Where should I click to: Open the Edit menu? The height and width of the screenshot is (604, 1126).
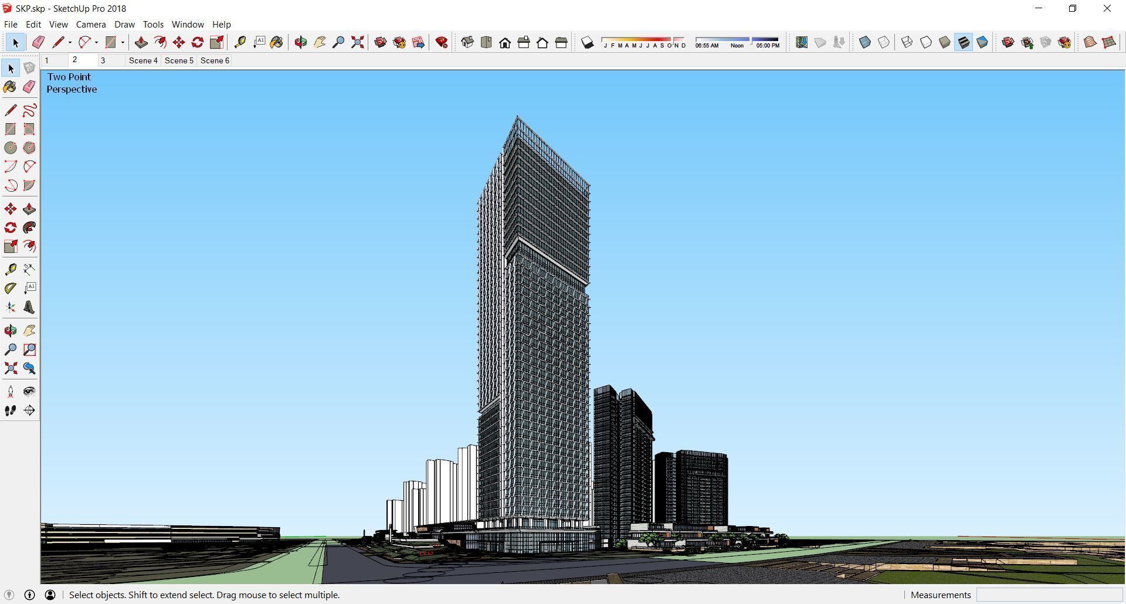point(33,24)
